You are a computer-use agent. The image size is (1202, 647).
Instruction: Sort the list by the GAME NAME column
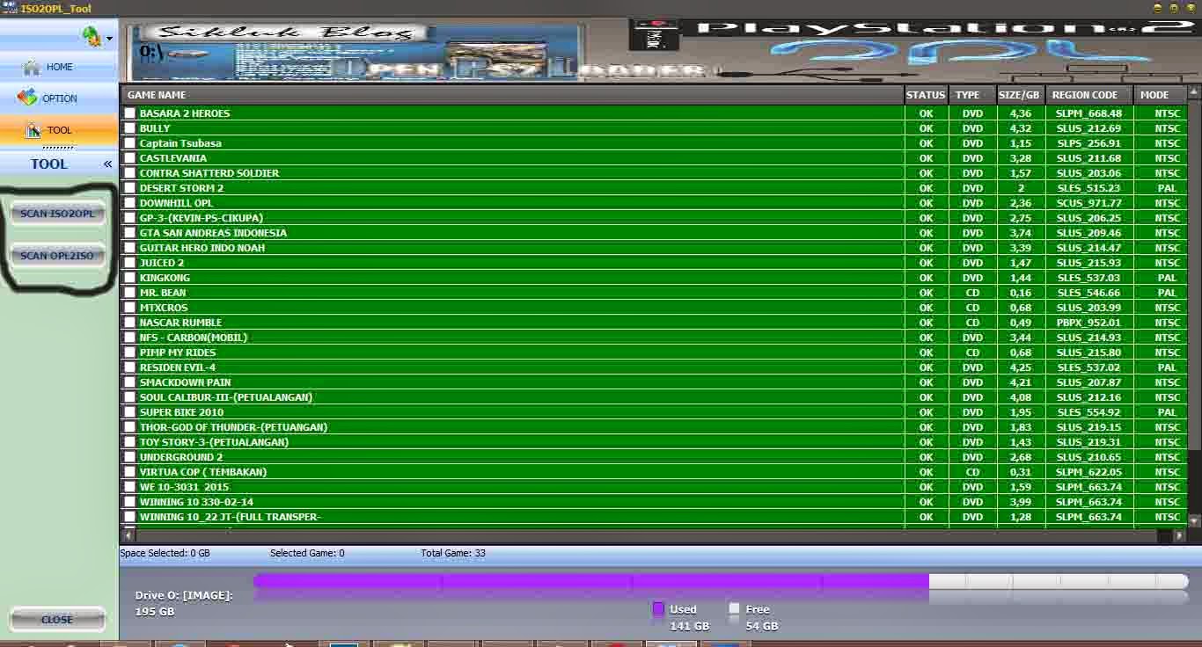click(x=512, y=95)
